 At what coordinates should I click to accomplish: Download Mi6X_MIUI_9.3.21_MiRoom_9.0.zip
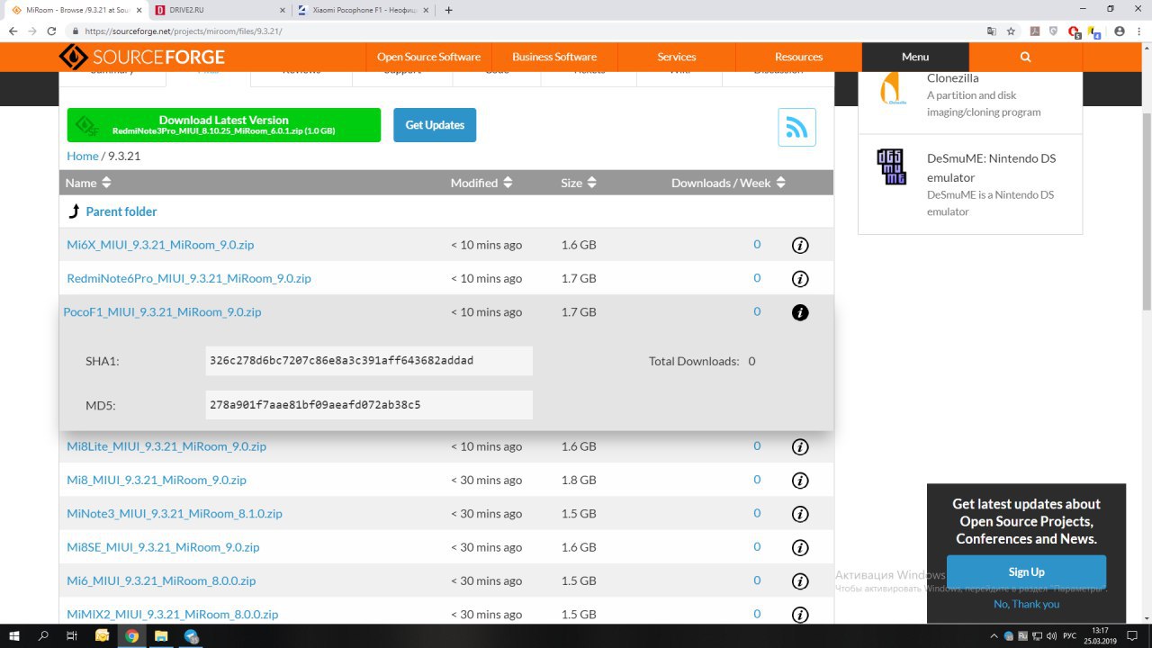(x=160, y=245)
